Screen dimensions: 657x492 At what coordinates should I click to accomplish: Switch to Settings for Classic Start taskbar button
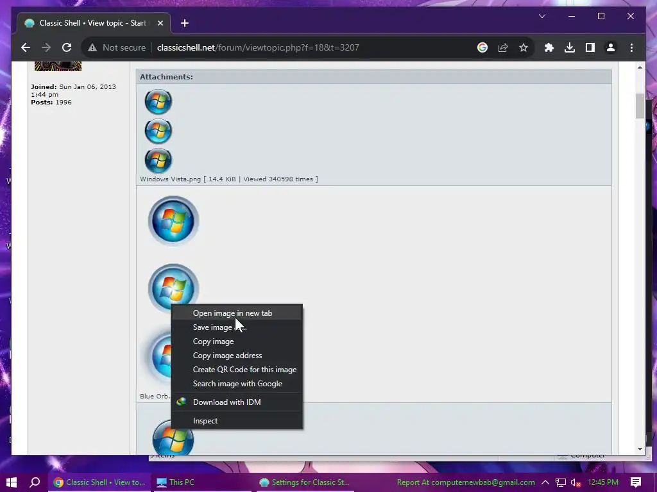(304, 482)
